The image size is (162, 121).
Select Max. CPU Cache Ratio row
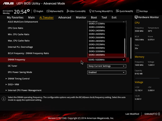pos(19,41)
